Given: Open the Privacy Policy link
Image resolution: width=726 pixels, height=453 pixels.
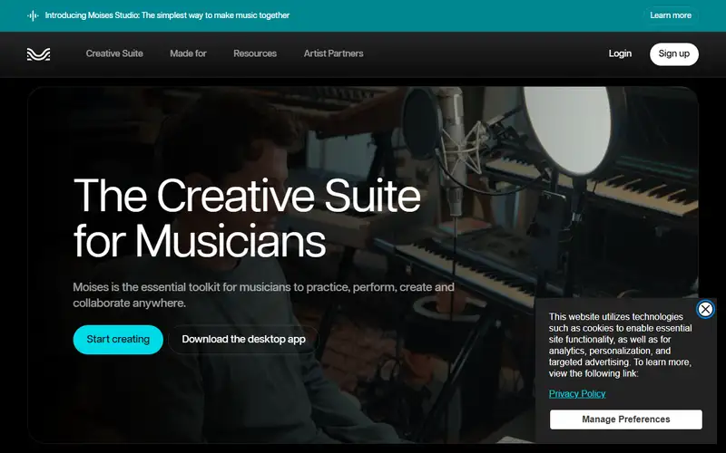Looking at the screenshot, I should 577,394.
